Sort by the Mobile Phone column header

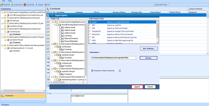[x=178, y=12]
